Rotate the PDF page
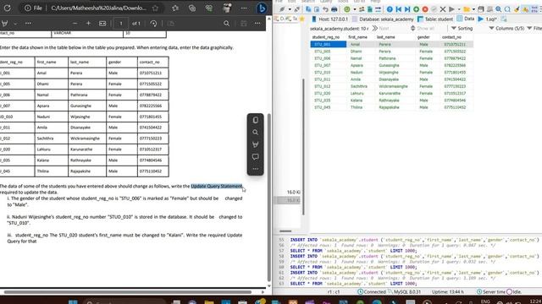Viewport: 542px width, 304px height. [x=154, y=24]
